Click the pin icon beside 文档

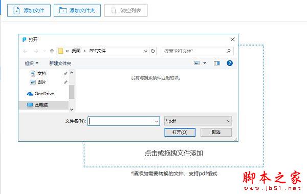click(65, 74)
